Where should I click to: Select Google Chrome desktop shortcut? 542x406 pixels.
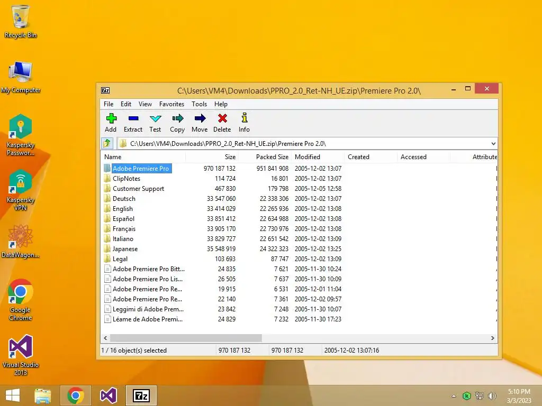(21, 300)
